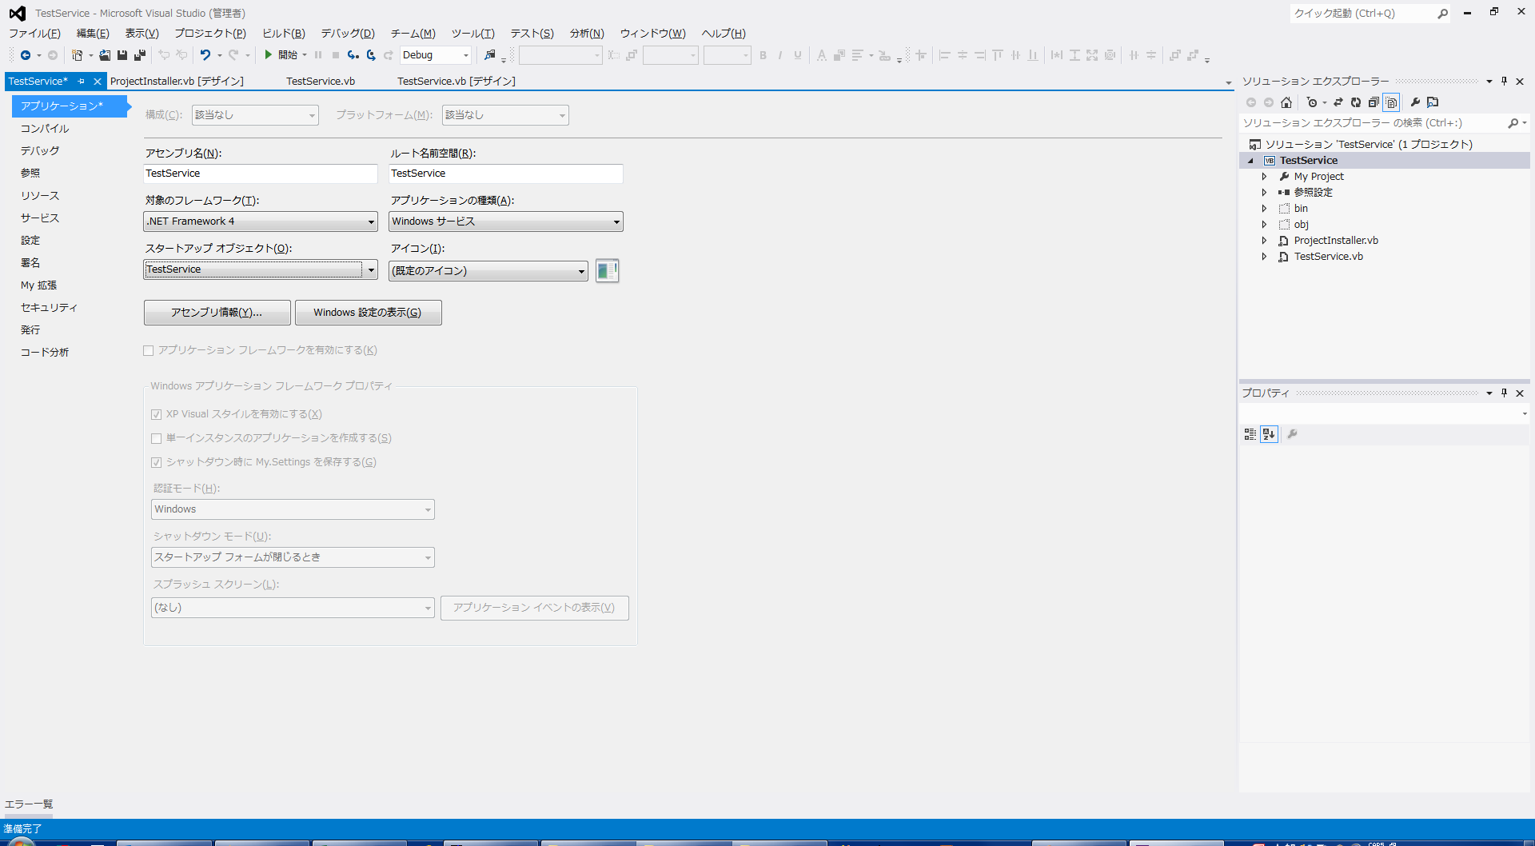Collapse the TestService project node

coord(1251,161)
